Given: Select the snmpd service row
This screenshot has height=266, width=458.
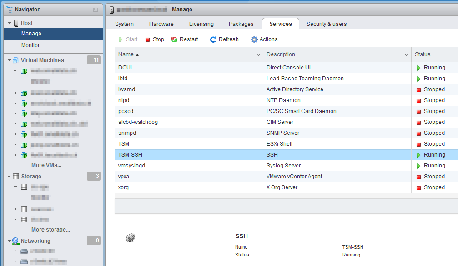Looking at the screenshot, I should [x=286, y=133].
